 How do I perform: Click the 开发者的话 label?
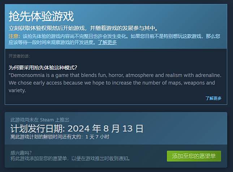pos(19,56)
